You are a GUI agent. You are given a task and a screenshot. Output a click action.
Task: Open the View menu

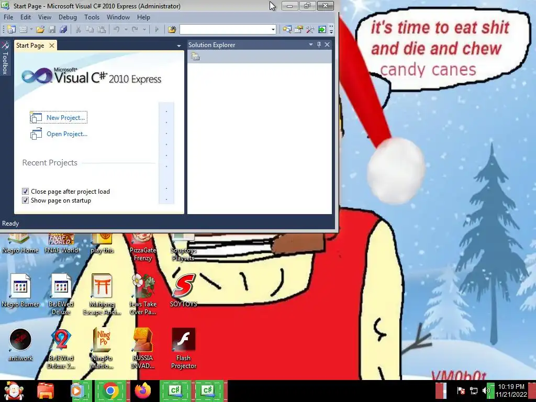pyautogui.click(x=44, y=17)
